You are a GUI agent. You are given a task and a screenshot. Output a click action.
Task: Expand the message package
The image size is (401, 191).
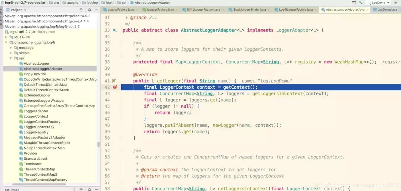point(11,48)
